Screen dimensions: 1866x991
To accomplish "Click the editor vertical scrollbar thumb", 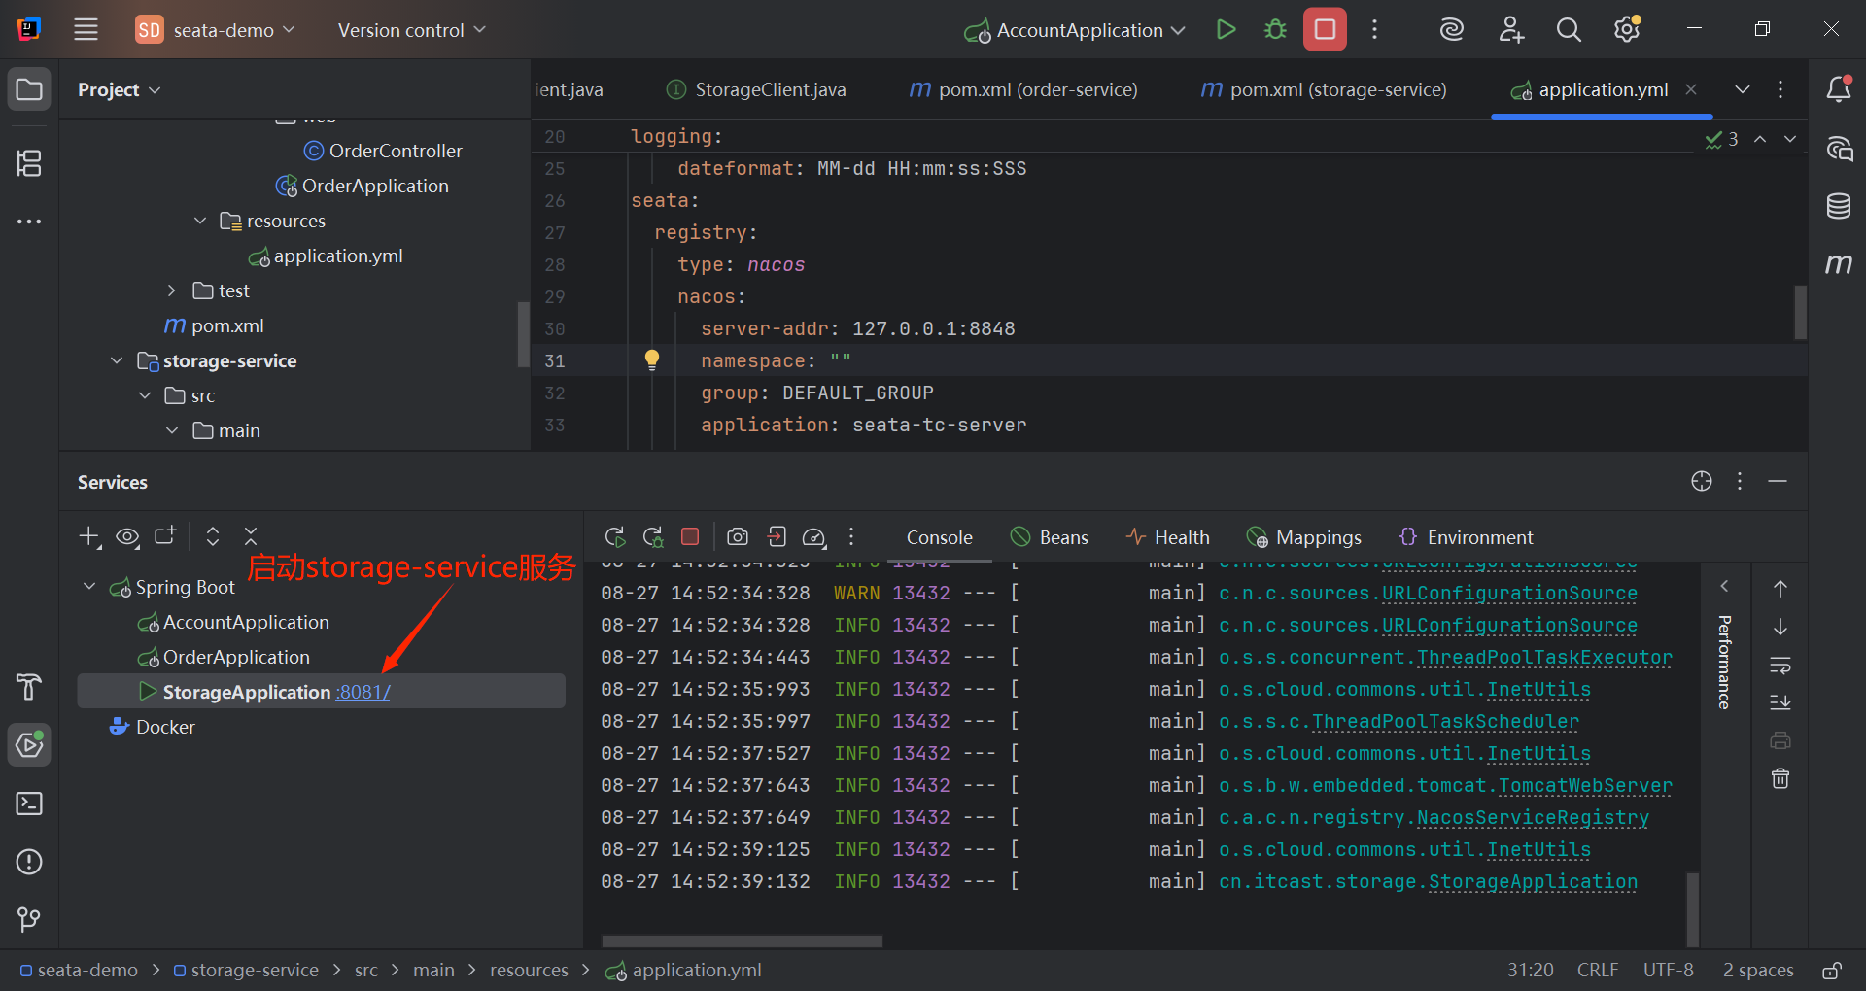I will click(1800, 312).
